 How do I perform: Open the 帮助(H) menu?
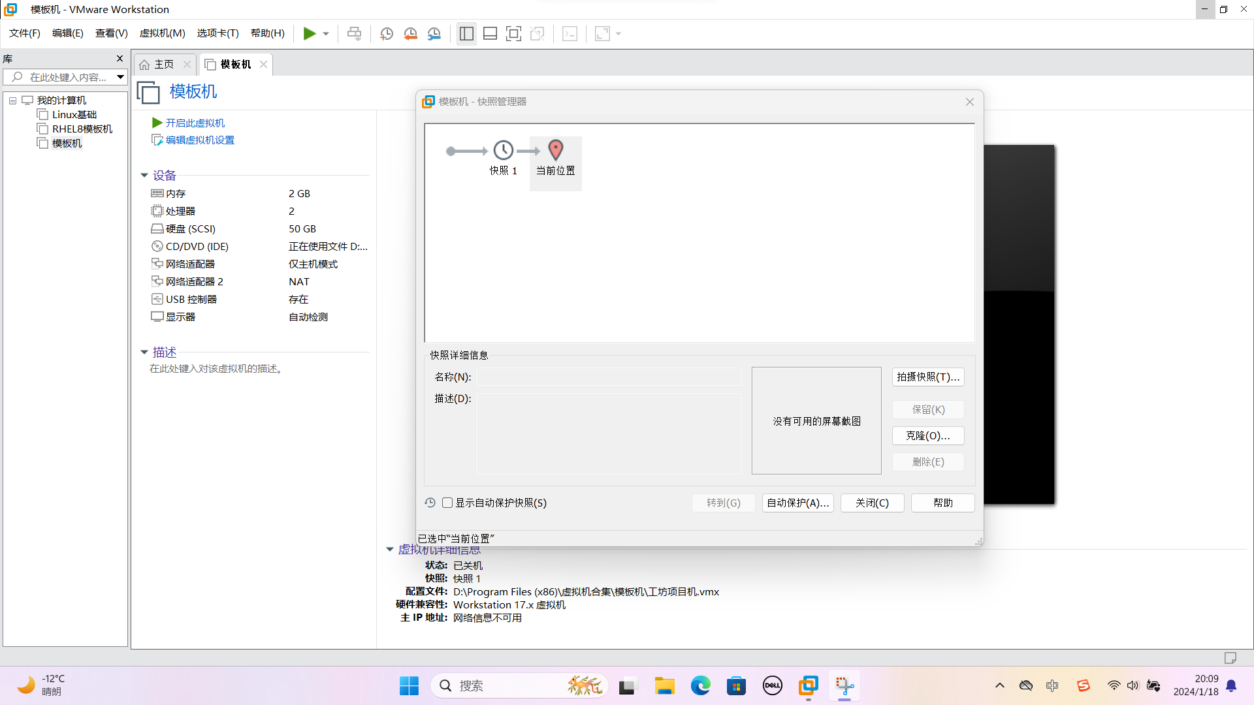pyautogui.click(x=268, y=33)
